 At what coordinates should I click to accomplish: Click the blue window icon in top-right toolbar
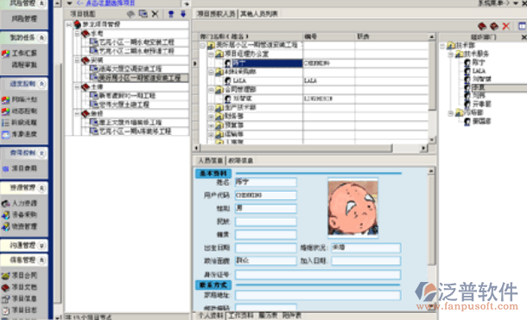tap(522, 26)
